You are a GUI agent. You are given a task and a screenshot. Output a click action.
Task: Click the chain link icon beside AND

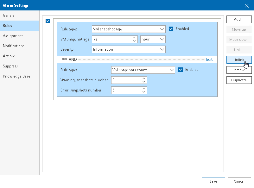pyautogui.click(x=64, y=59)
